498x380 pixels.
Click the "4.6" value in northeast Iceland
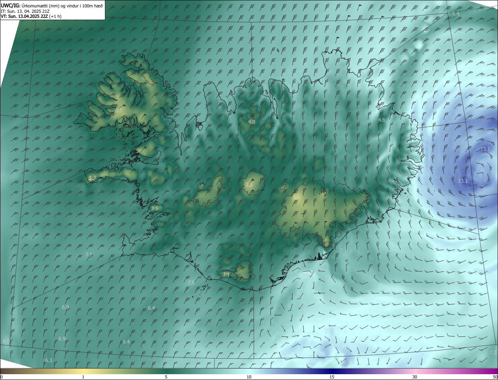tap(382, 120)
